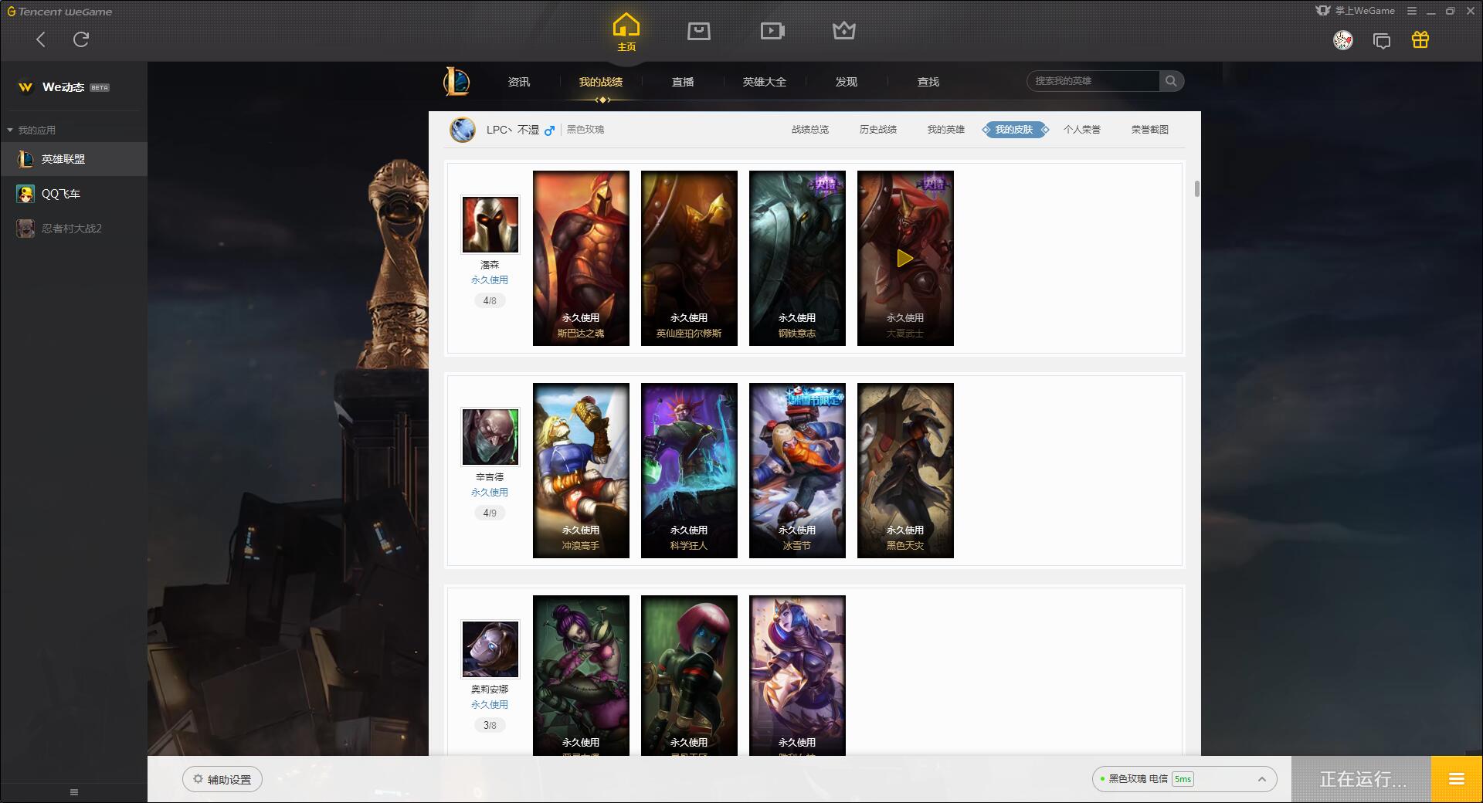Select the 我的皮肤 sub-tab
This screenshot has height=803, width=1483.
1014,130
